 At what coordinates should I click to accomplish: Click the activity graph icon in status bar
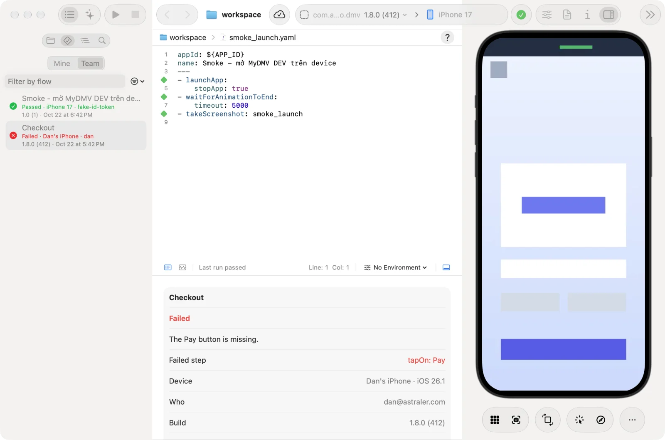[182, 267]
